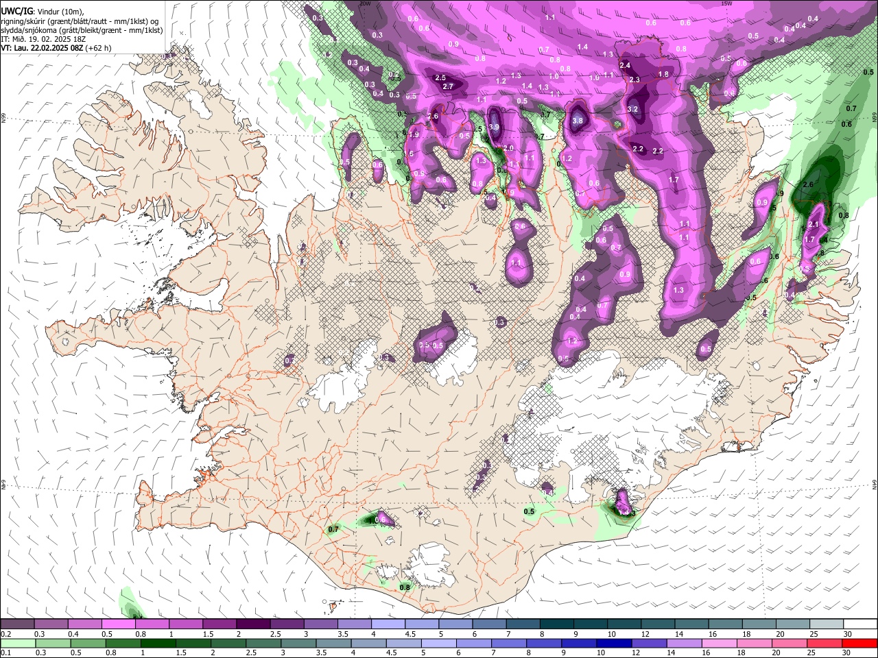Pick the dark mauve swatch above upper-legend label 0.2
Image resolution: width=878 pixels, height=658 pixels.
tap(17, 624)
